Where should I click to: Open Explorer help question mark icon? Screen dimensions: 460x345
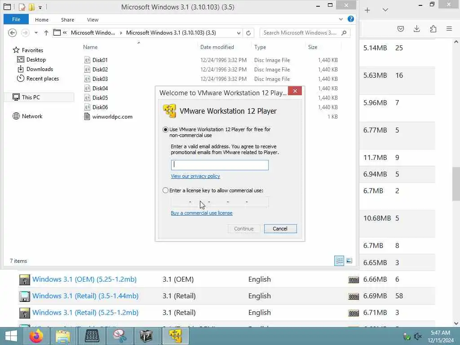pyautogui.click(x=350, y=19)
